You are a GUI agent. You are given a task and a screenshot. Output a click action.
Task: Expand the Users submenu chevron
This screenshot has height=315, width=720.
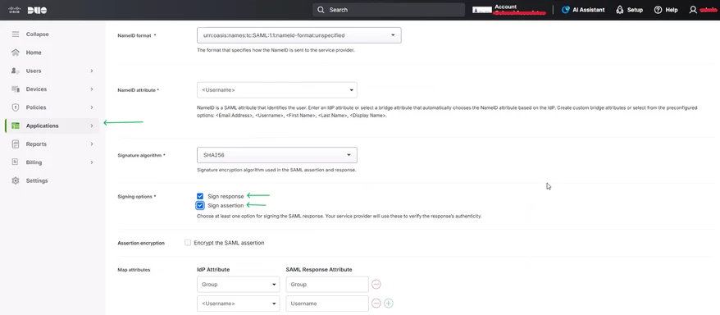(x=92, y=71)
